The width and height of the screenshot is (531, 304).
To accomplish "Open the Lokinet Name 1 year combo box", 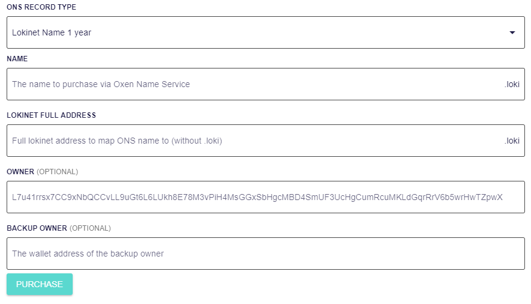I will tap(265, 32).
